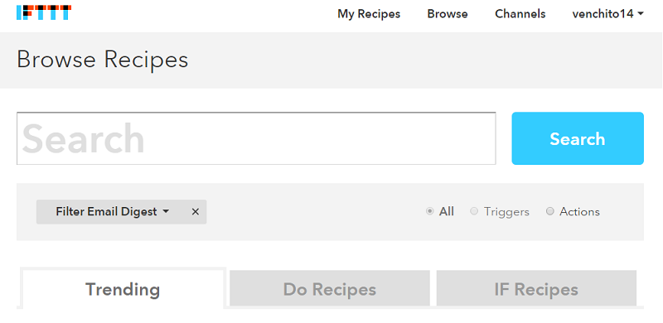Switch to the Trending tab
Image resolution: width=663 pixels, height=323 pixels.
pyautogui.click(x=123, y=289)
